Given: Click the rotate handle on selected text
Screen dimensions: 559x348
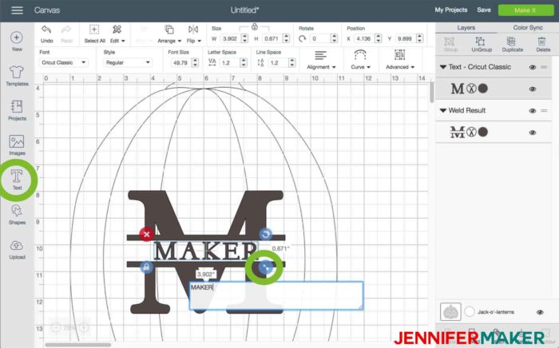Looking at the screenshot, I should point(265,234).
